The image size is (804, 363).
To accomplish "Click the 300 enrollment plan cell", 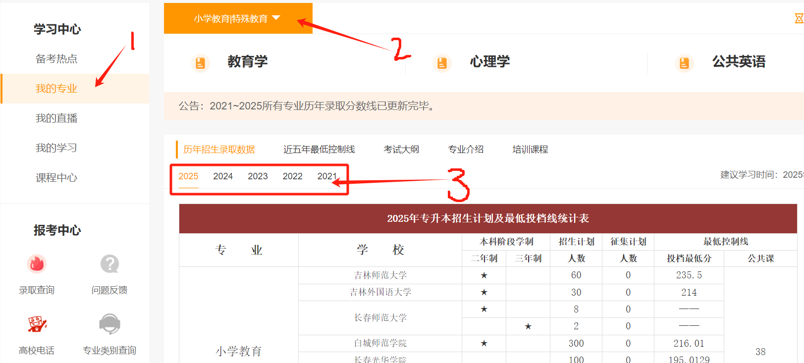I will pos(576,343).
